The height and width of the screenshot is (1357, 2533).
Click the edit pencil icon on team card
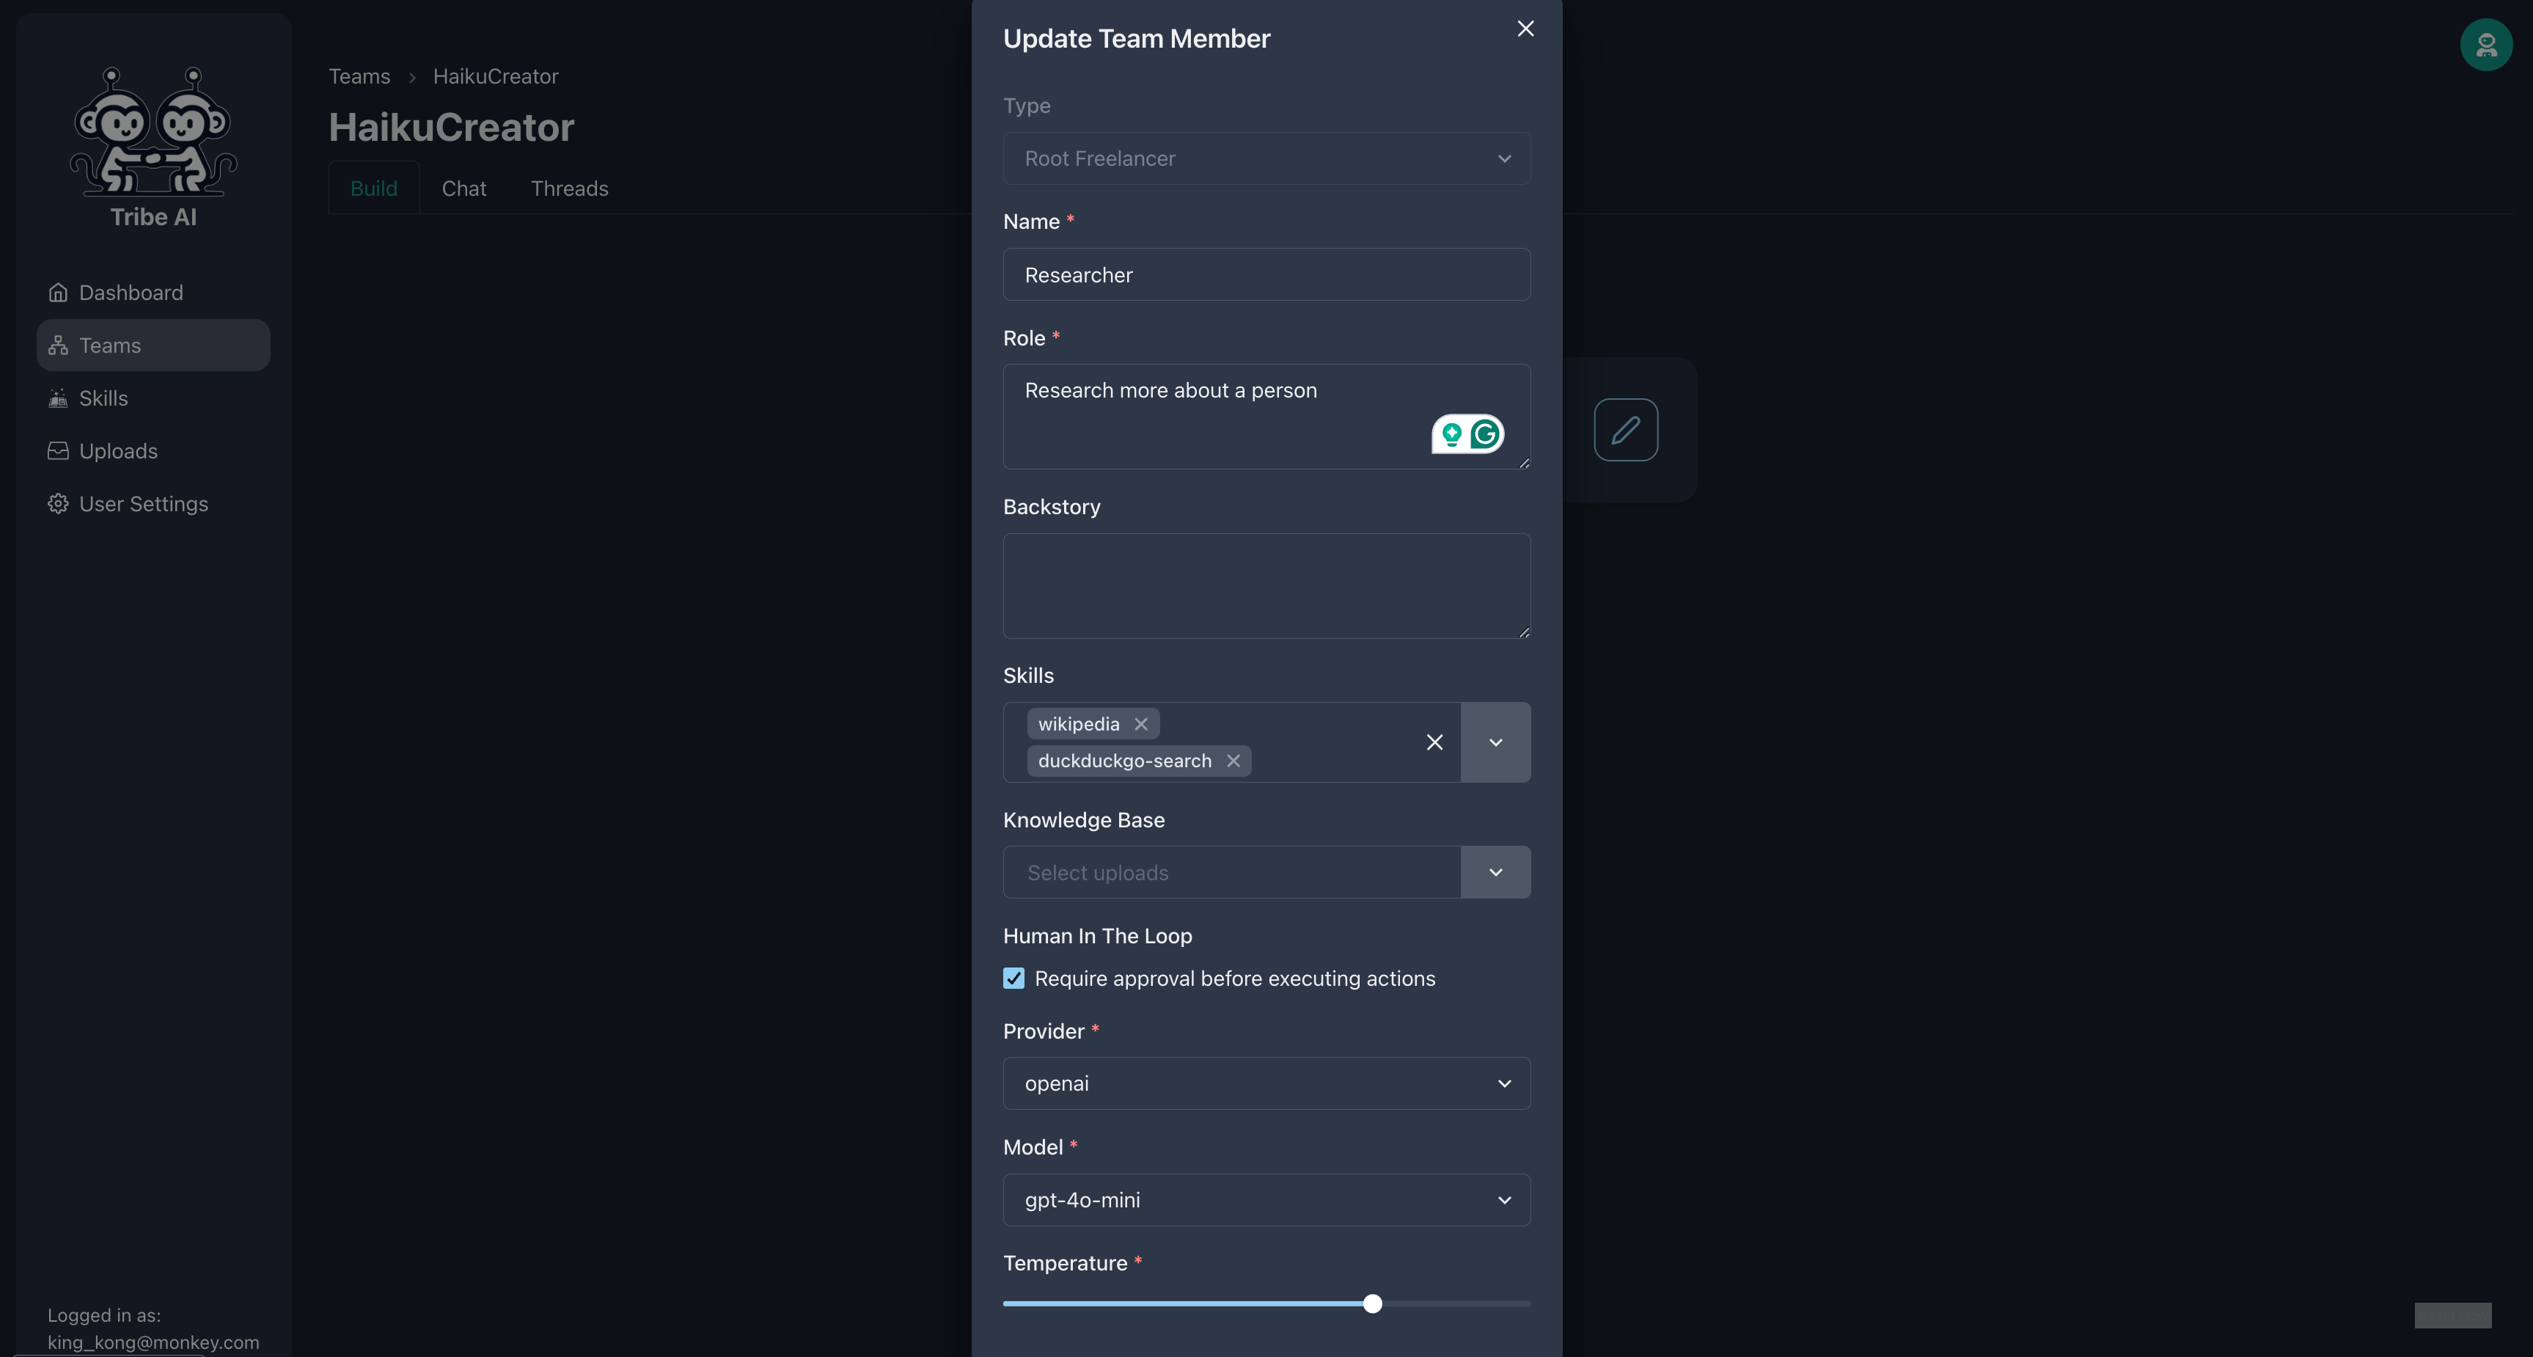tap(1624, 429)
